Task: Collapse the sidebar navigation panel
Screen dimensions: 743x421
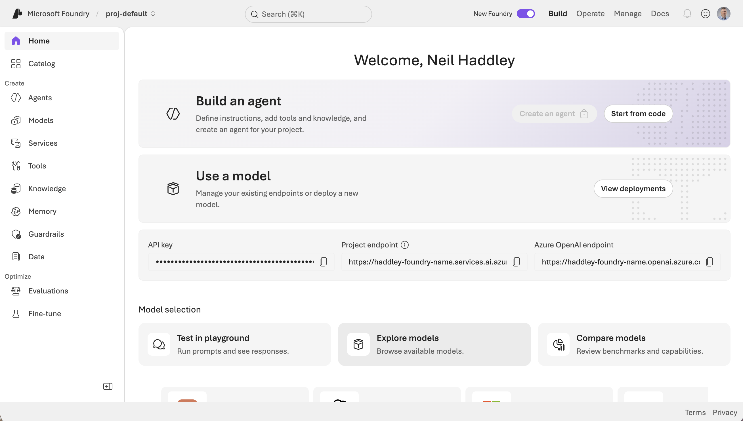Action: 108,386
